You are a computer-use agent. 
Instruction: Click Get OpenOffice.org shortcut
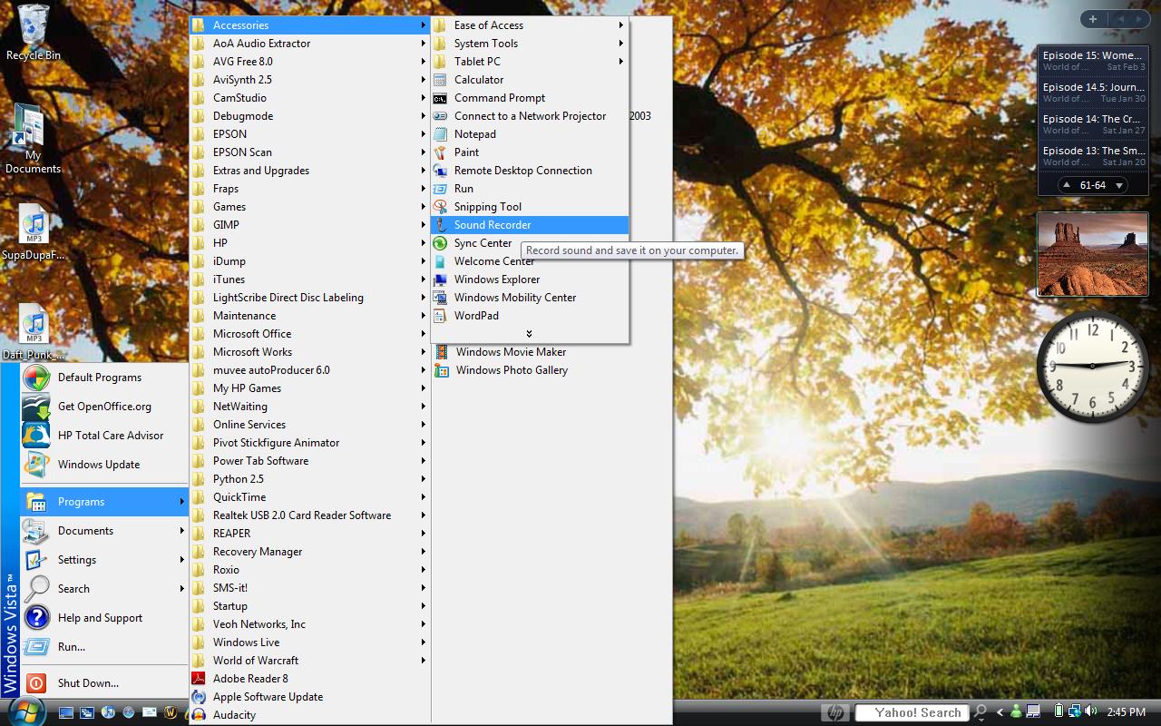104,407
